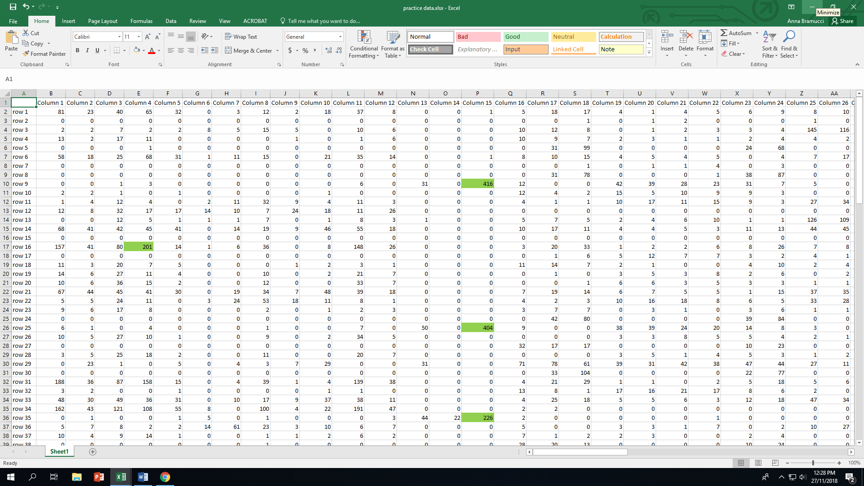864x486 pixels.
Task: Open Conditional Formatting options
Action: point(364,44)
